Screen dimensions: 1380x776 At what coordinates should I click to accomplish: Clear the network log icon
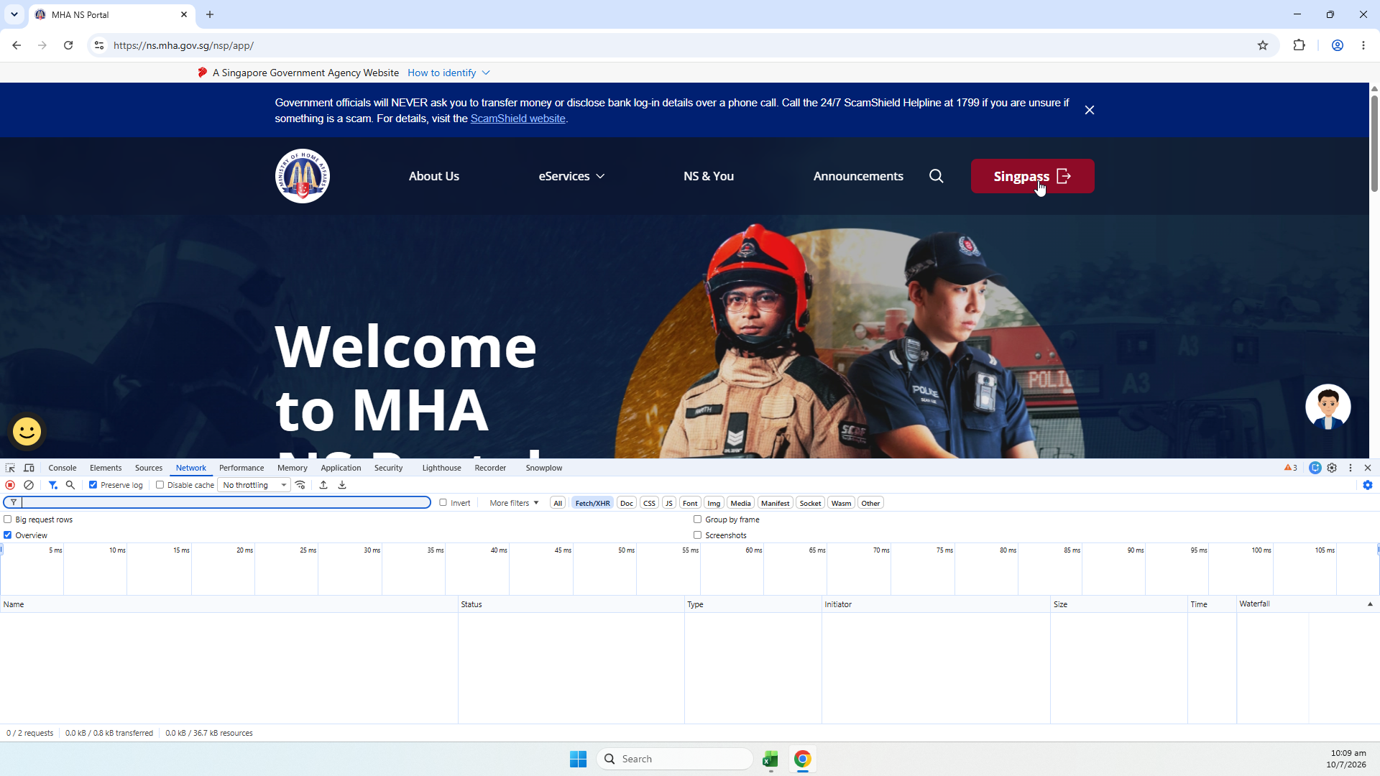tap(29, 485)
